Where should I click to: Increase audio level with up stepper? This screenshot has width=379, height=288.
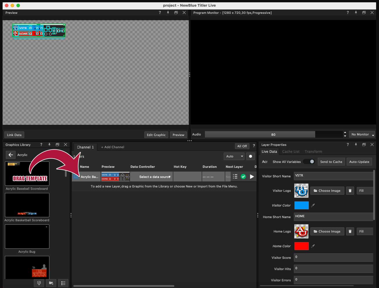[345, 133]
